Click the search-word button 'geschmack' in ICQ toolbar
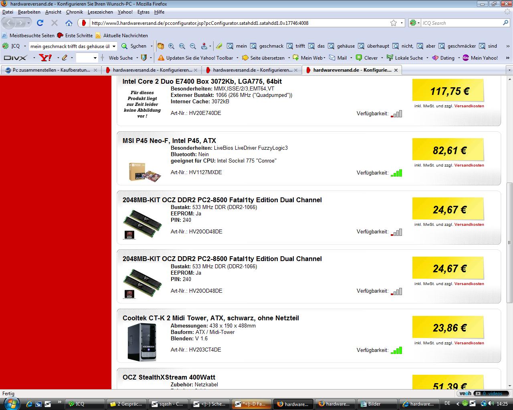Viewport: 513px width, 410px height. tap(267, 46)
